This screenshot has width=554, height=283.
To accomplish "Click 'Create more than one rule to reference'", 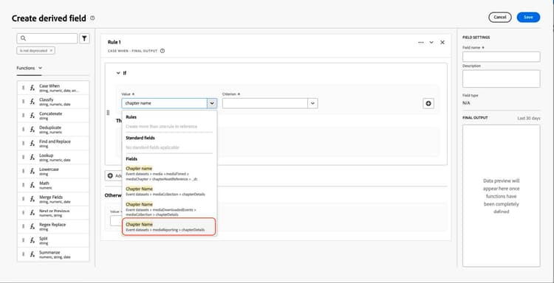I will 162,126.
